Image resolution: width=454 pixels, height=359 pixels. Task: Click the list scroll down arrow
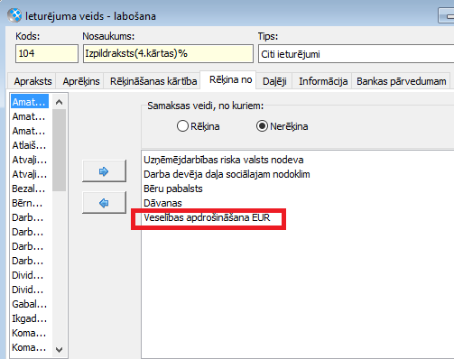[60, 350]
